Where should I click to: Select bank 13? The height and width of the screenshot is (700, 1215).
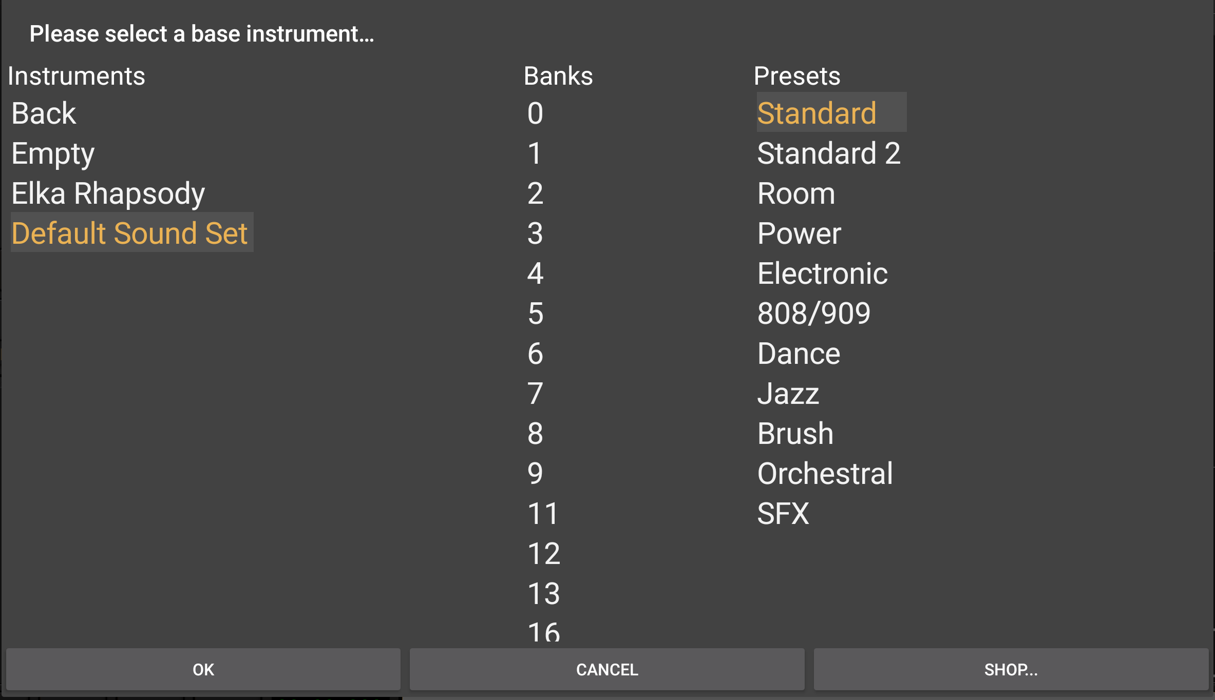pos(543,594)
